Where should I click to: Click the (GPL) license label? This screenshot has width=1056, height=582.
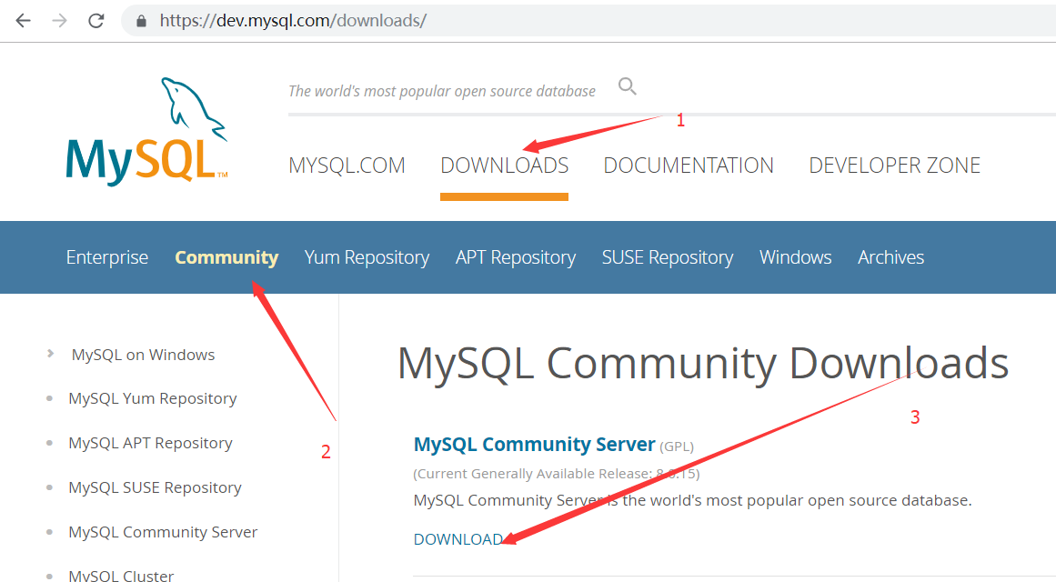click(676, 447)
